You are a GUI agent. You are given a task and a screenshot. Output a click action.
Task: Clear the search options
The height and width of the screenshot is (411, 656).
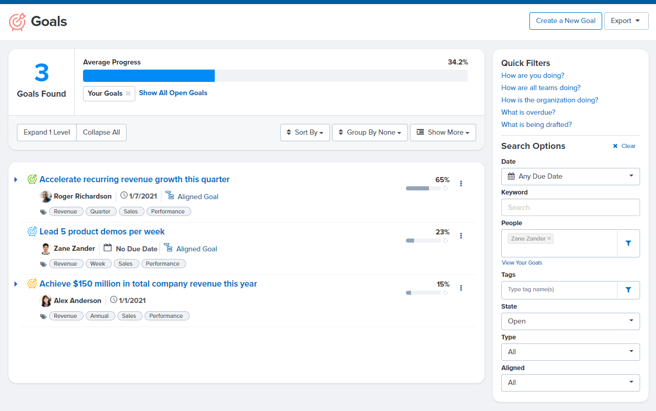(624, 146)
